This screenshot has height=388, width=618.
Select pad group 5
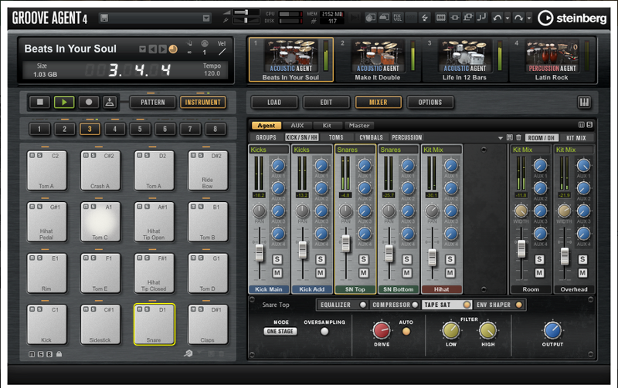[140, 129]
